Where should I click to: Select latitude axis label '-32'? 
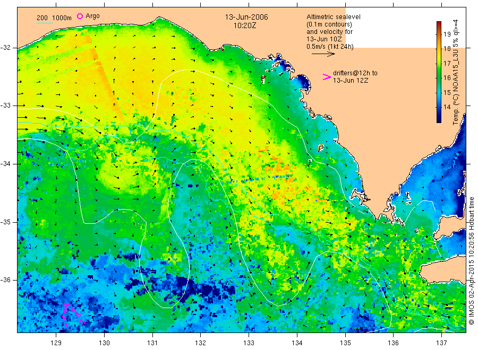pos(5,48)
